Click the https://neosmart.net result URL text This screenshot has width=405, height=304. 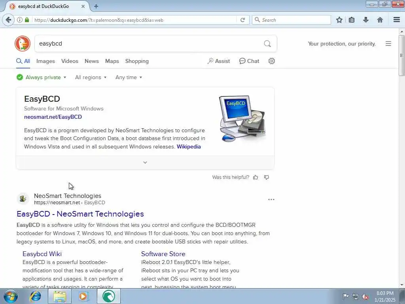coord(57,203)
